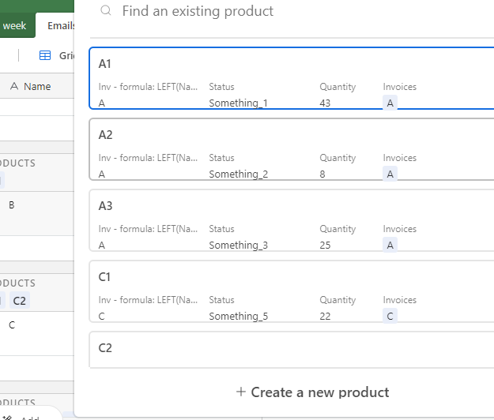Click Something_1 status in A1 card

tap(238, 103)
